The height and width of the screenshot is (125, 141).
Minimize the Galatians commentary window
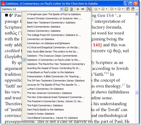tap(126, 4)
